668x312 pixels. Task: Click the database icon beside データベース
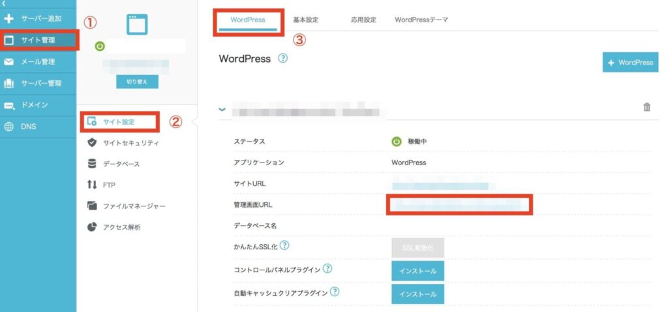(92, 164)
